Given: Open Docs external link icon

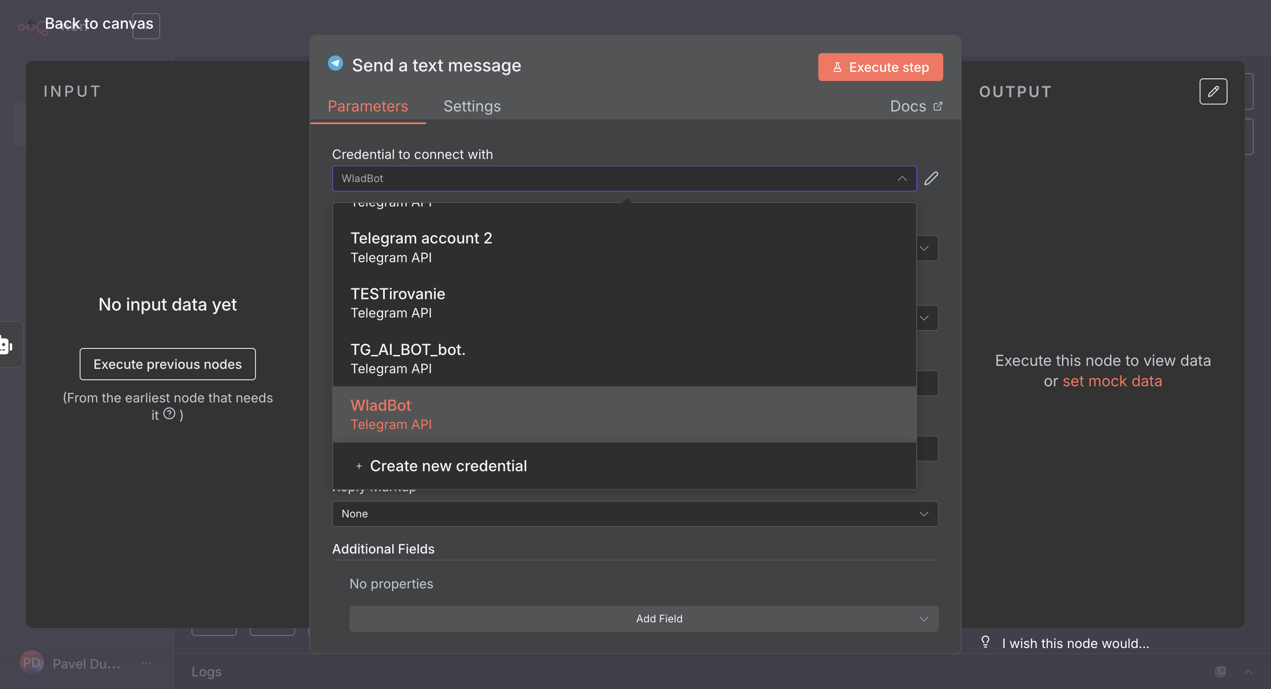Looking at the screenshot, I should pyautogui.click(x=938, y=106).
